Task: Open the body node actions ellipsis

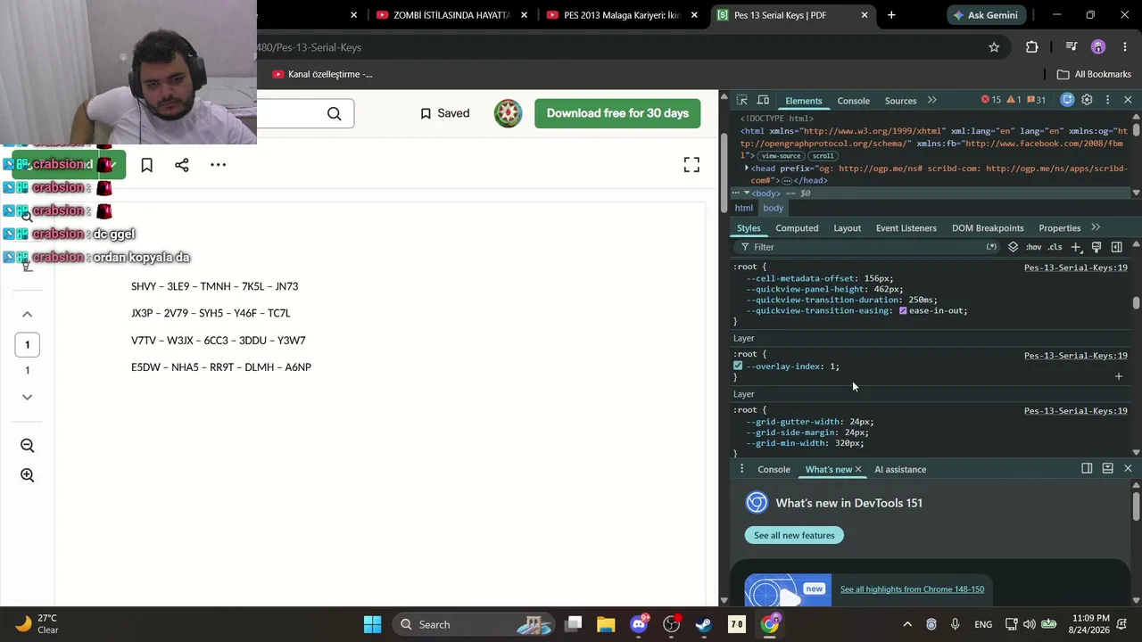Action: 736,193
